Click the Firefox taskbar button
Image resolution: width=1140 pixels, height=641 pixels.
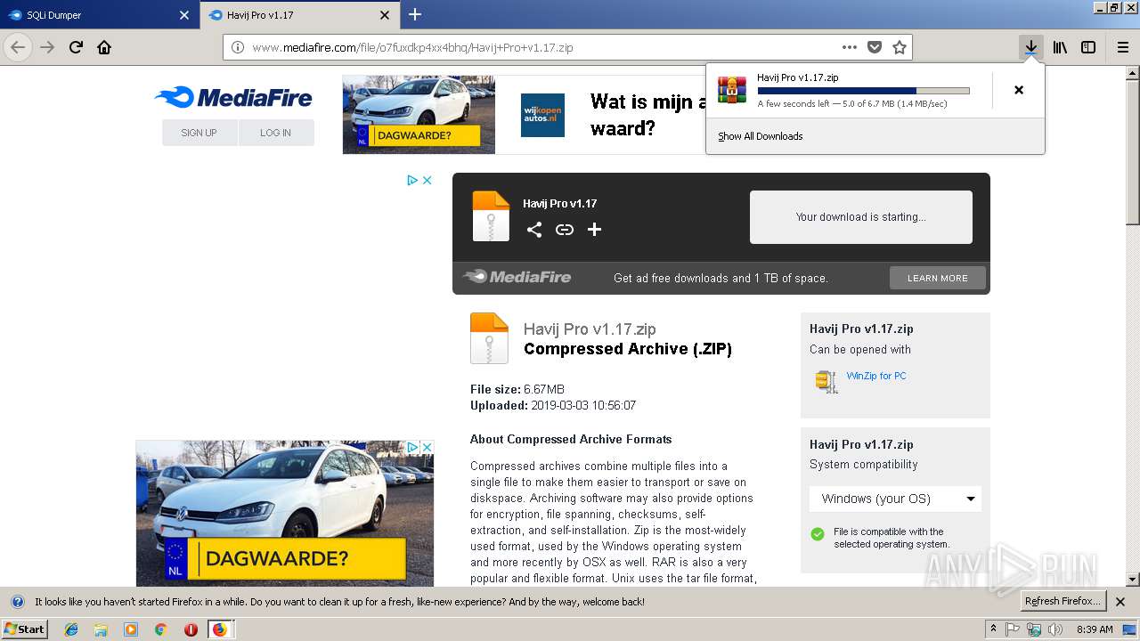click(220, 629)
